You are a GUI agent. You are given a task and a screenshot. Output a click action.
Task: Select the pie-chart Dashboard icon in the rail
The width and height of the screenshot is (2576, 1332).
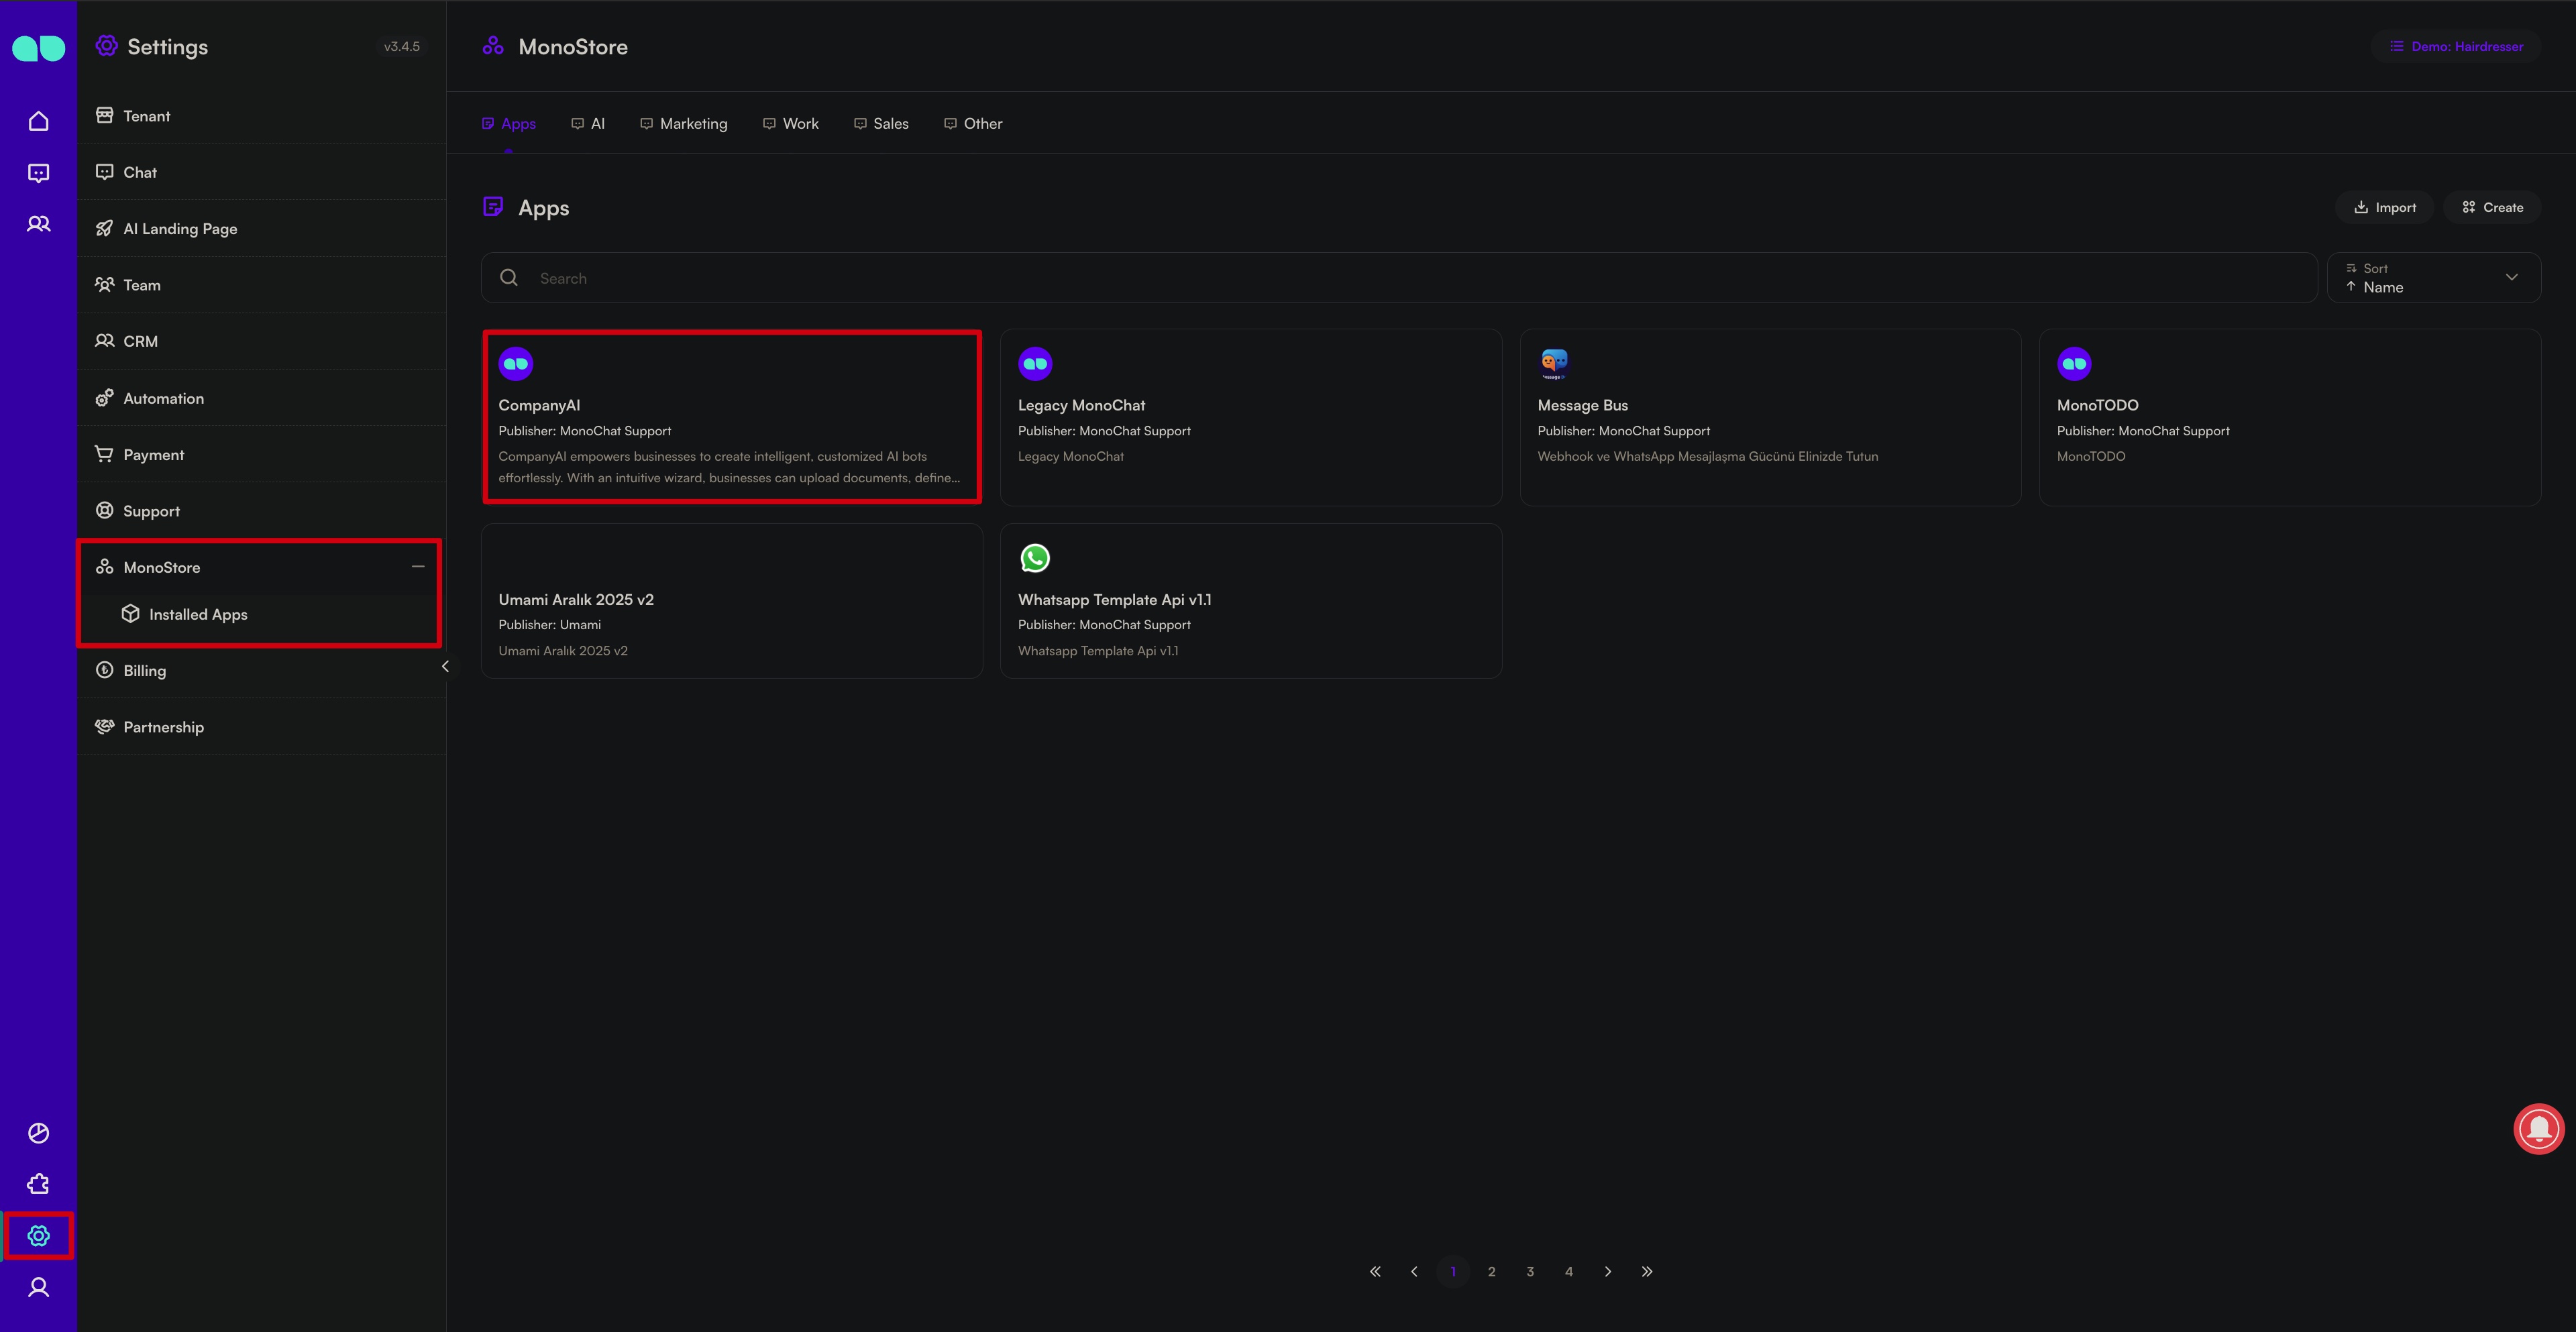(x=38, y=1133)
